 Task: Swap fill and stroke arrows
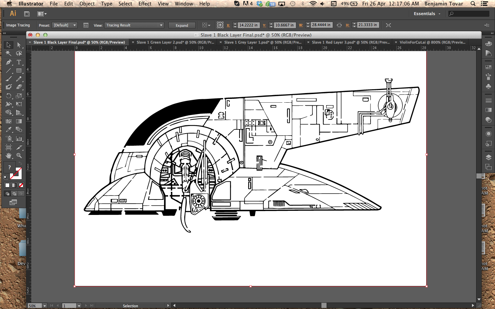[x=20, y=163]
